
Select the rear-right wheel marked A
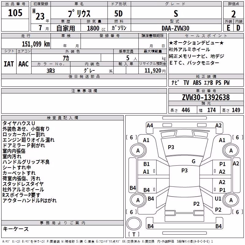tap(231, 200)
